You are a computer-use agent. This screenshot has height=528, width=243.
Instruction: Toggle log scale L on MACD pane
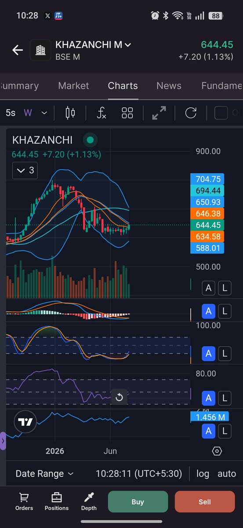pyautogui.click(x=225, y=311)
